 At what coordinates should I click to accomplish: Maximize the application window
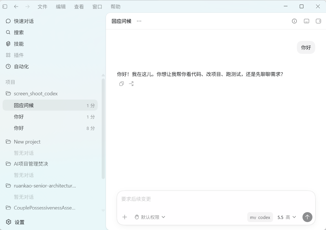(x=301, y=7)
